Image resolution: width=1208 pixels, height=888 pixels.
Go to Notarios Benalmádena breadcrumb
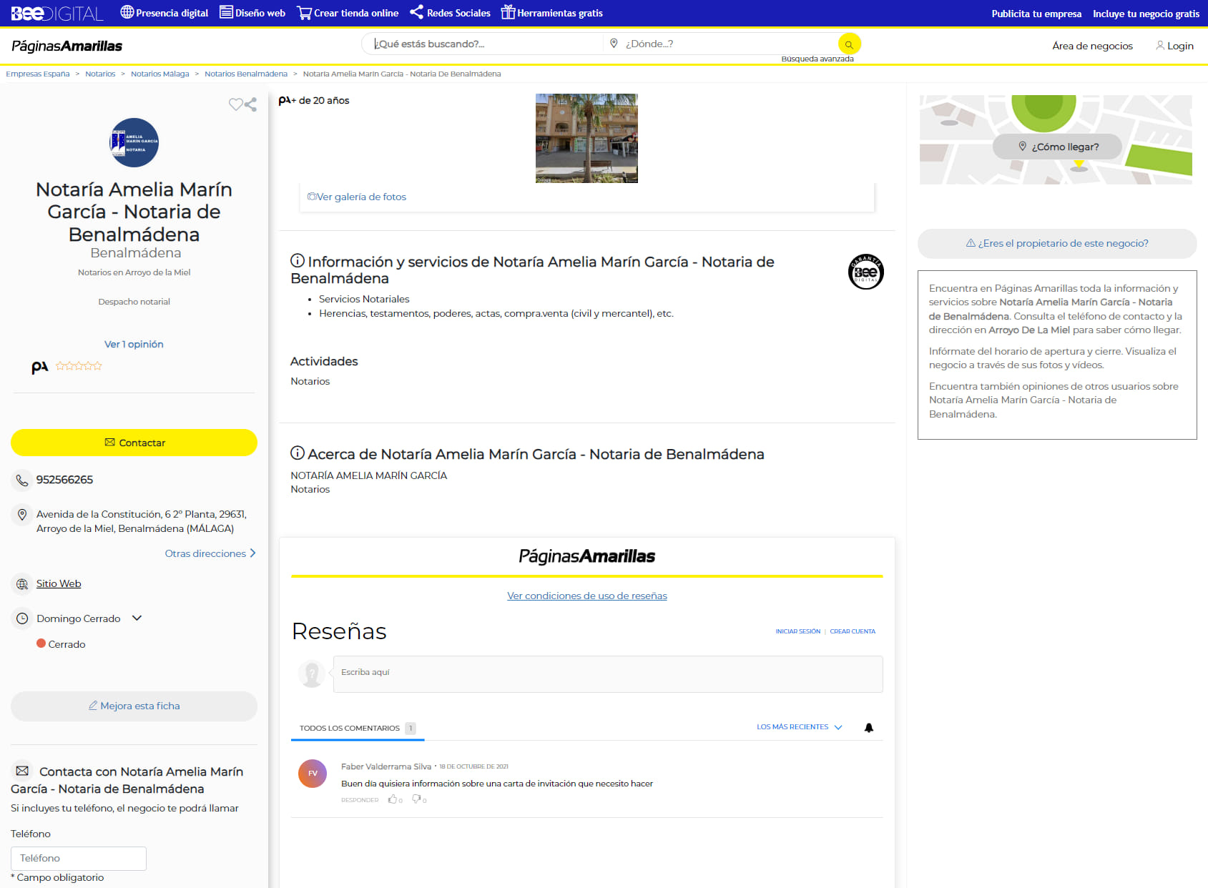point(246,74)
